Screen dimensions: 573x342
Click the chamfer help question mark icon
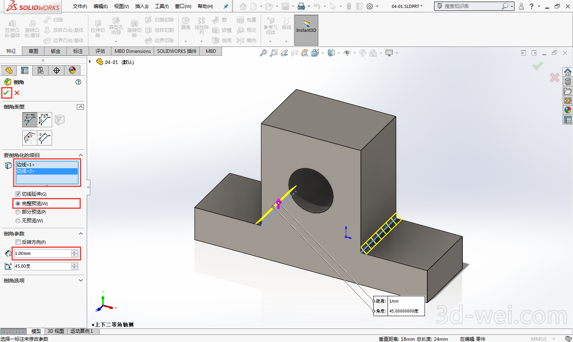coord(78,82)
